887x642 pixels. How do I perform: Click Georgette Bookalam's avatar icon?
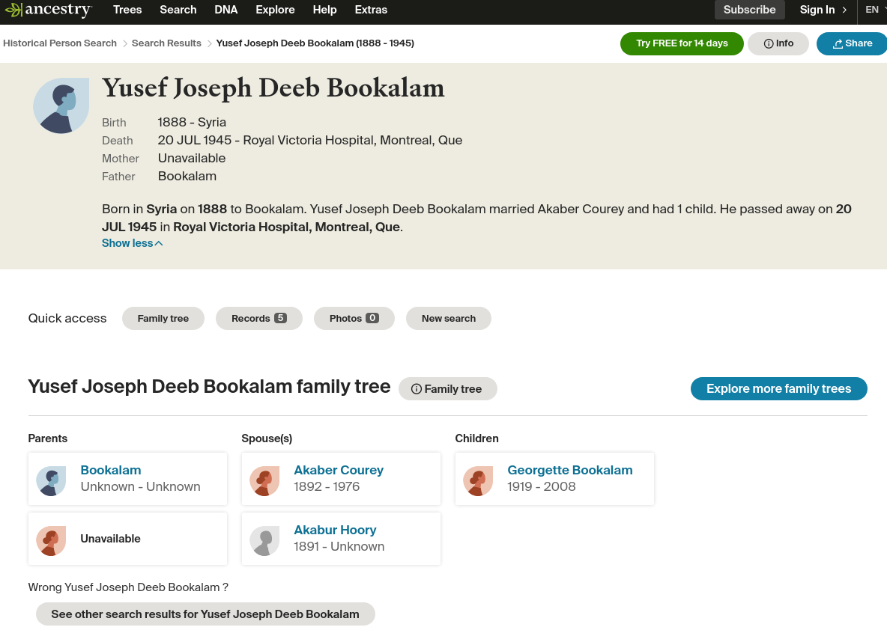[x=478, y=481]
